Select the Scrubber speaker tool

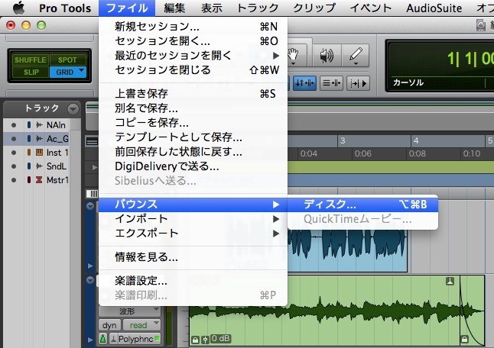[327, 55]
